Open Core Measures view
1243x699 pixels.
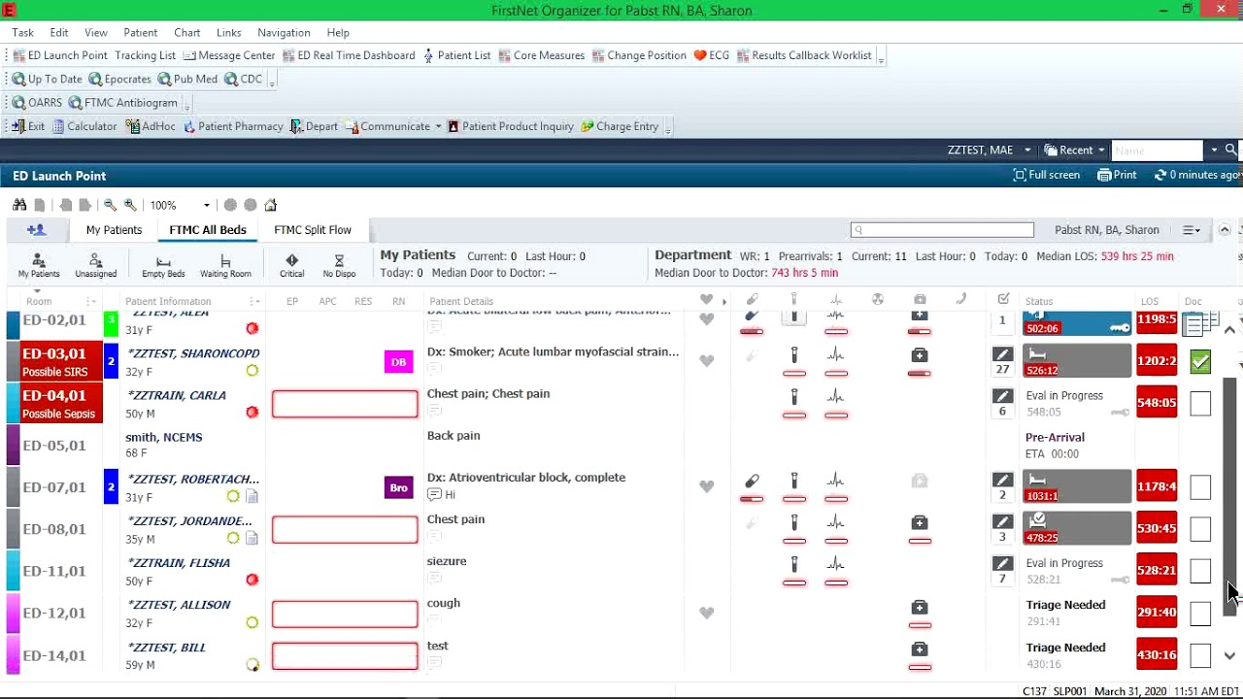(541, 55)
